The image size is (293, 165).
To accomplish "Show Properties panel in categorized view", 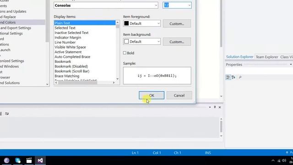I will [x=228, y=77].
